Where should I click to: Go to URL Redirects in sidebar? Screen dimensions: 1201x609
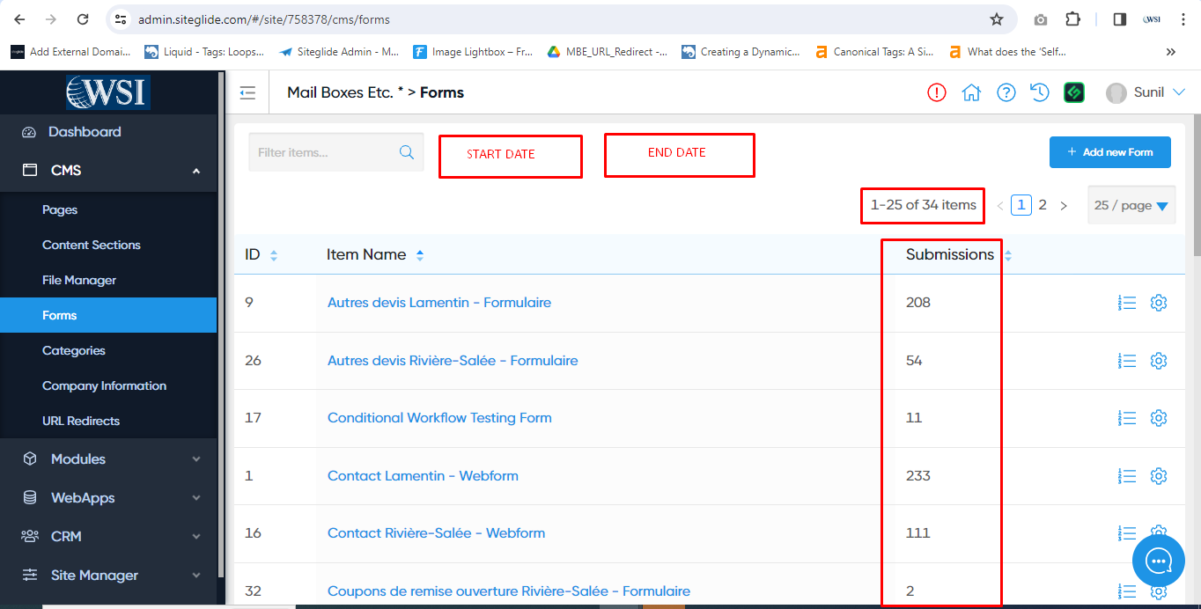(81, 421)
